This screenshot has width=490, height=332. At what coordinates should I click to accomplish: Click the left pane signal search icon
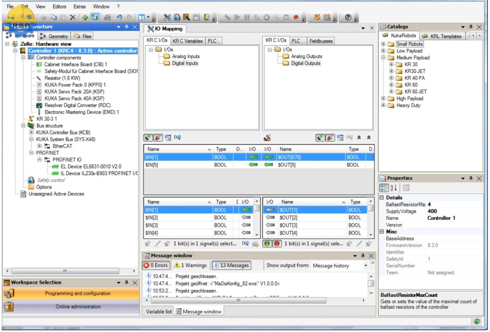pos(177,138)
